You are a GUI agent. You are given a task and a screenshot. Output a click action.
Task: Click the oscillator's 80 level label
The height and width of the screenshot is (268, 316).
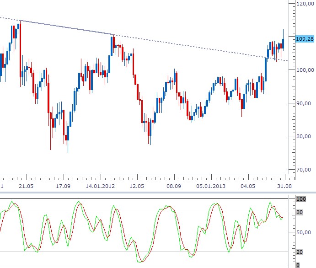[300, 212]
